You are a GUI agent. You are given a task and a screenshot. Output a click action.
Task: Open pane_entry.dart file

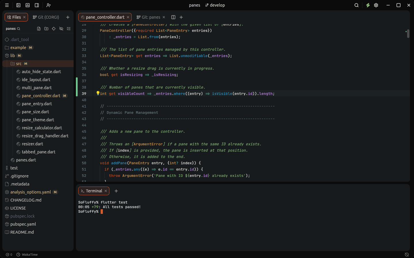pyautogui.click(x=38, y=104)
